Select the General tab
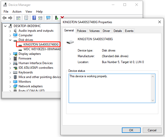This screenshot has height=137, width=165. click(69, 30)
